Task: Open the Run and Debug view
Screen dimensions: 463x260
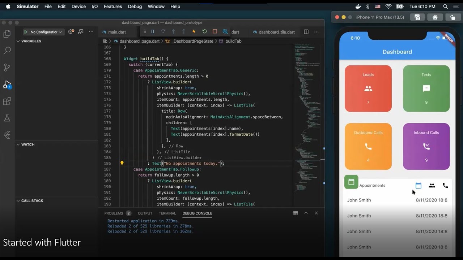Action: (7, 84)
